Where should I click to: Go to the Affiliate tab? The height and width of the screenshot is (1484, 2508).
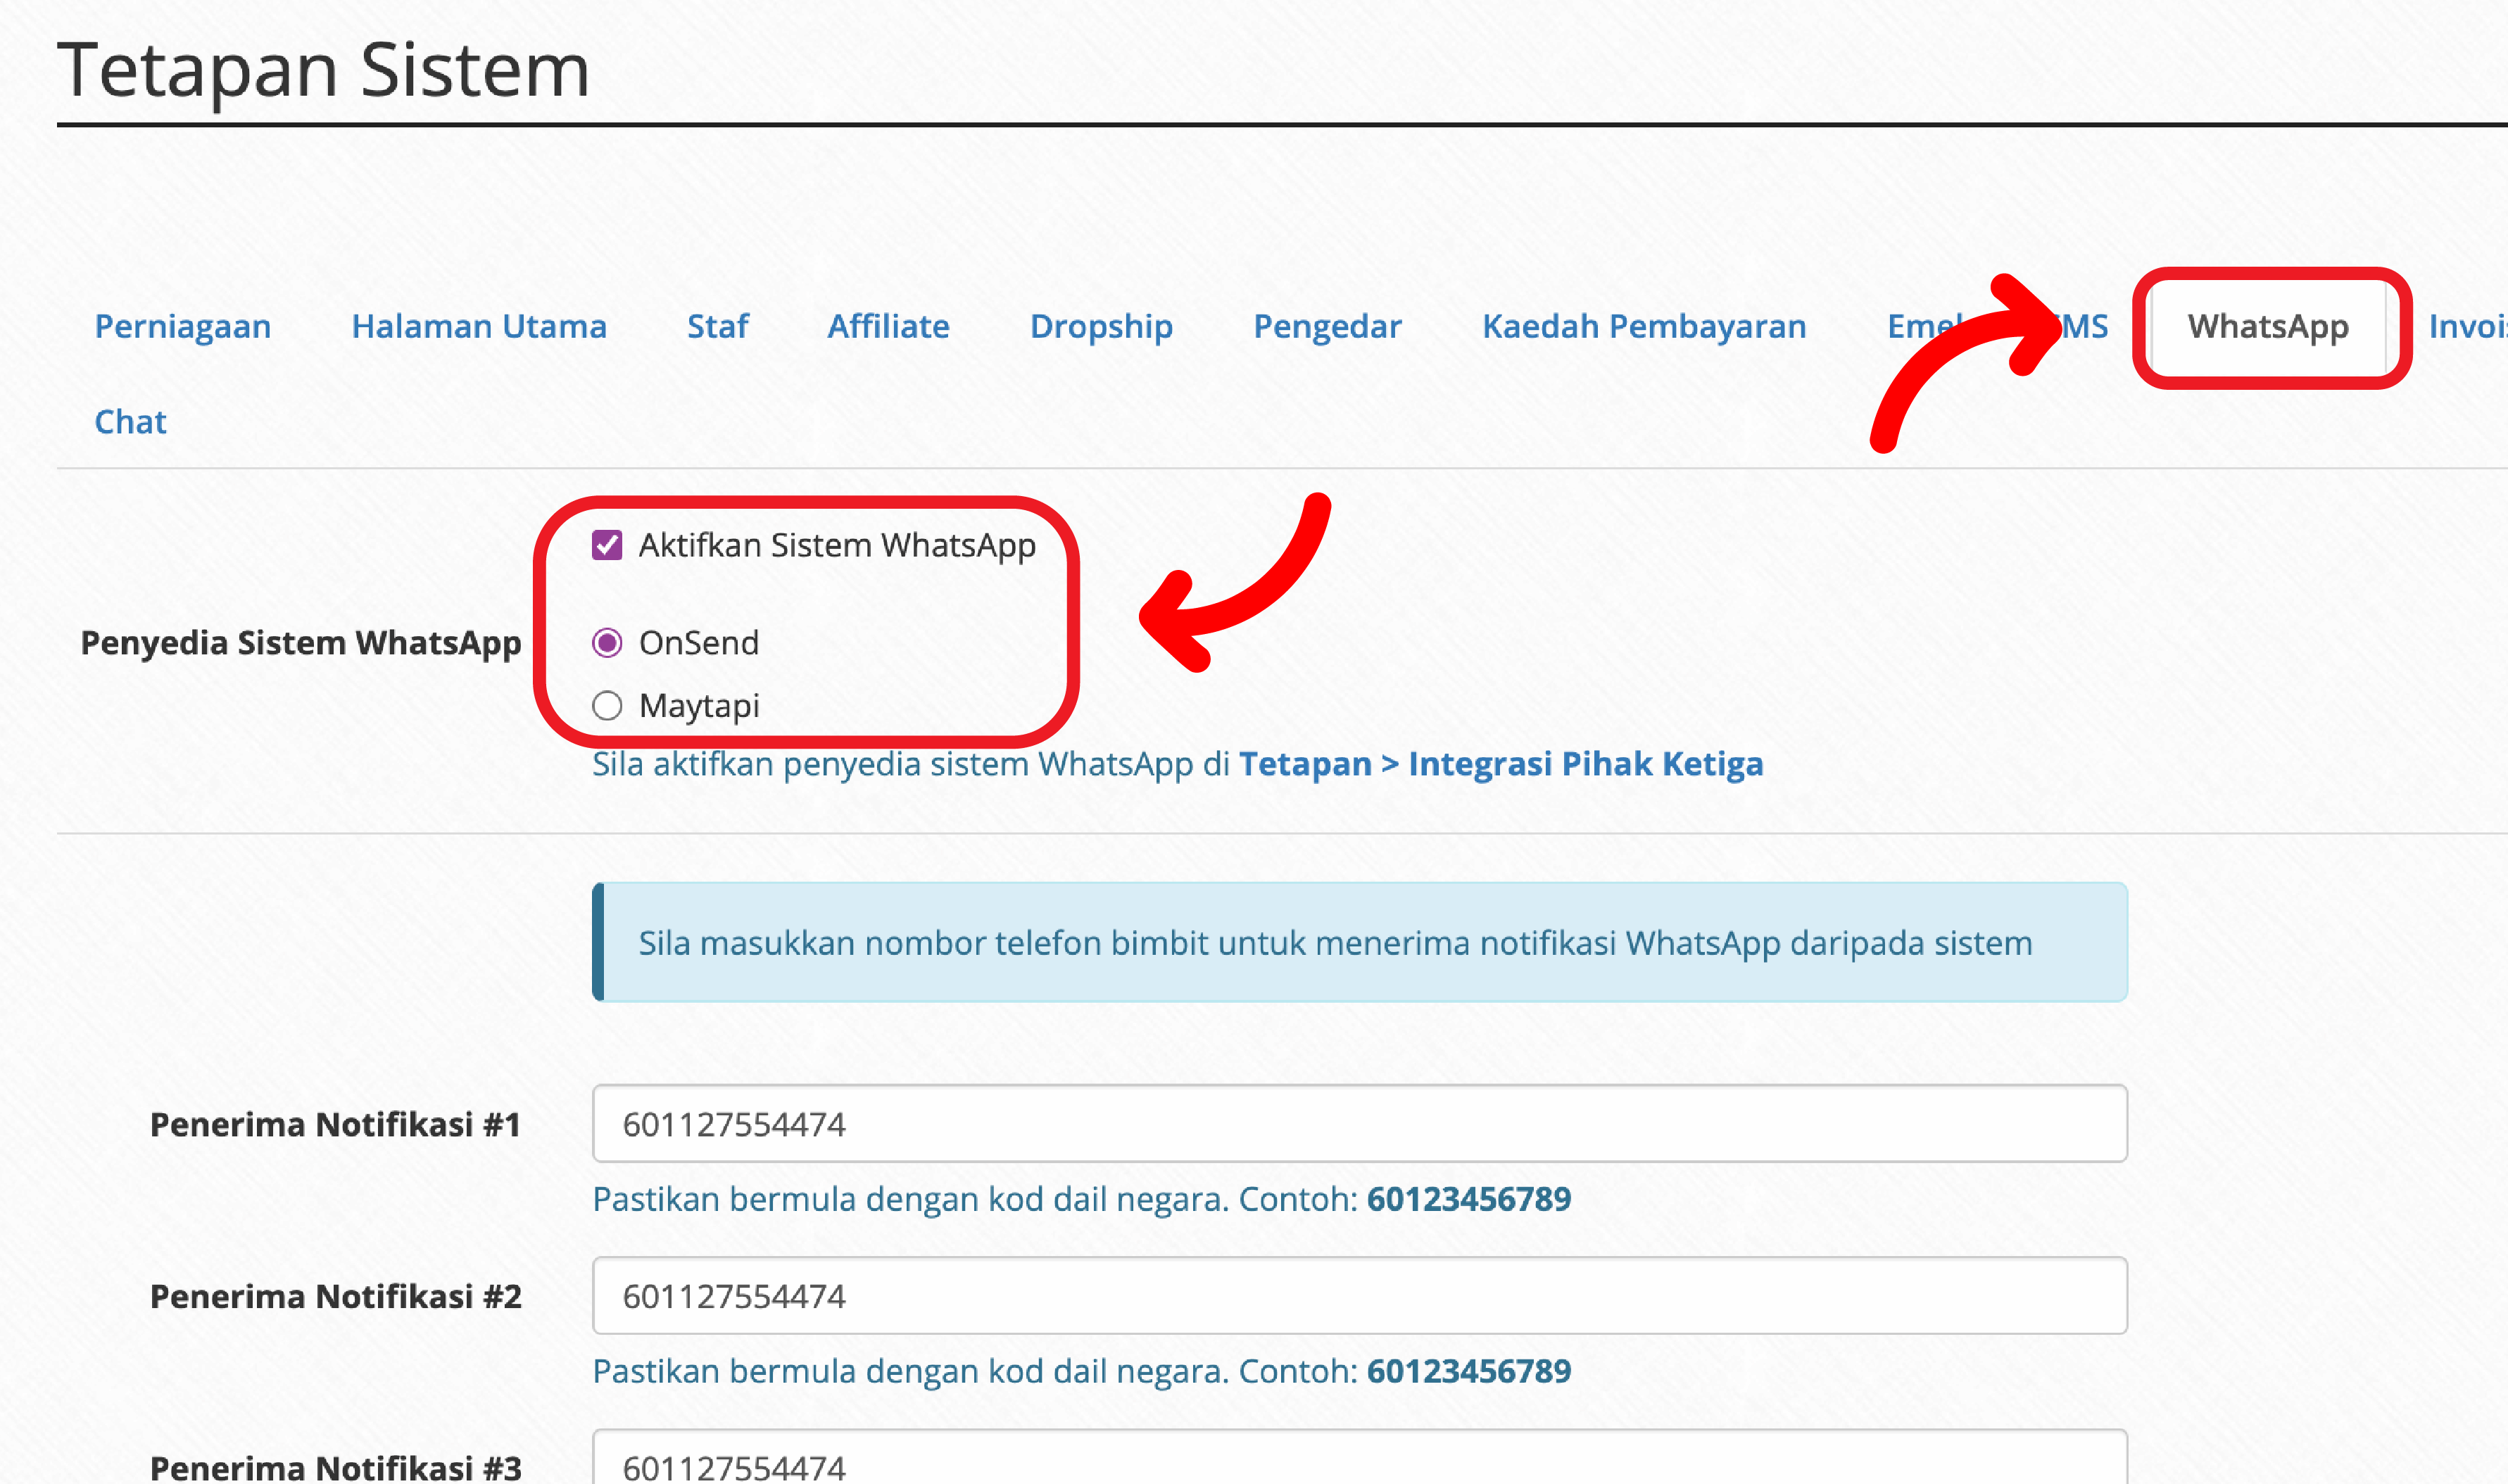pos(888,326)
